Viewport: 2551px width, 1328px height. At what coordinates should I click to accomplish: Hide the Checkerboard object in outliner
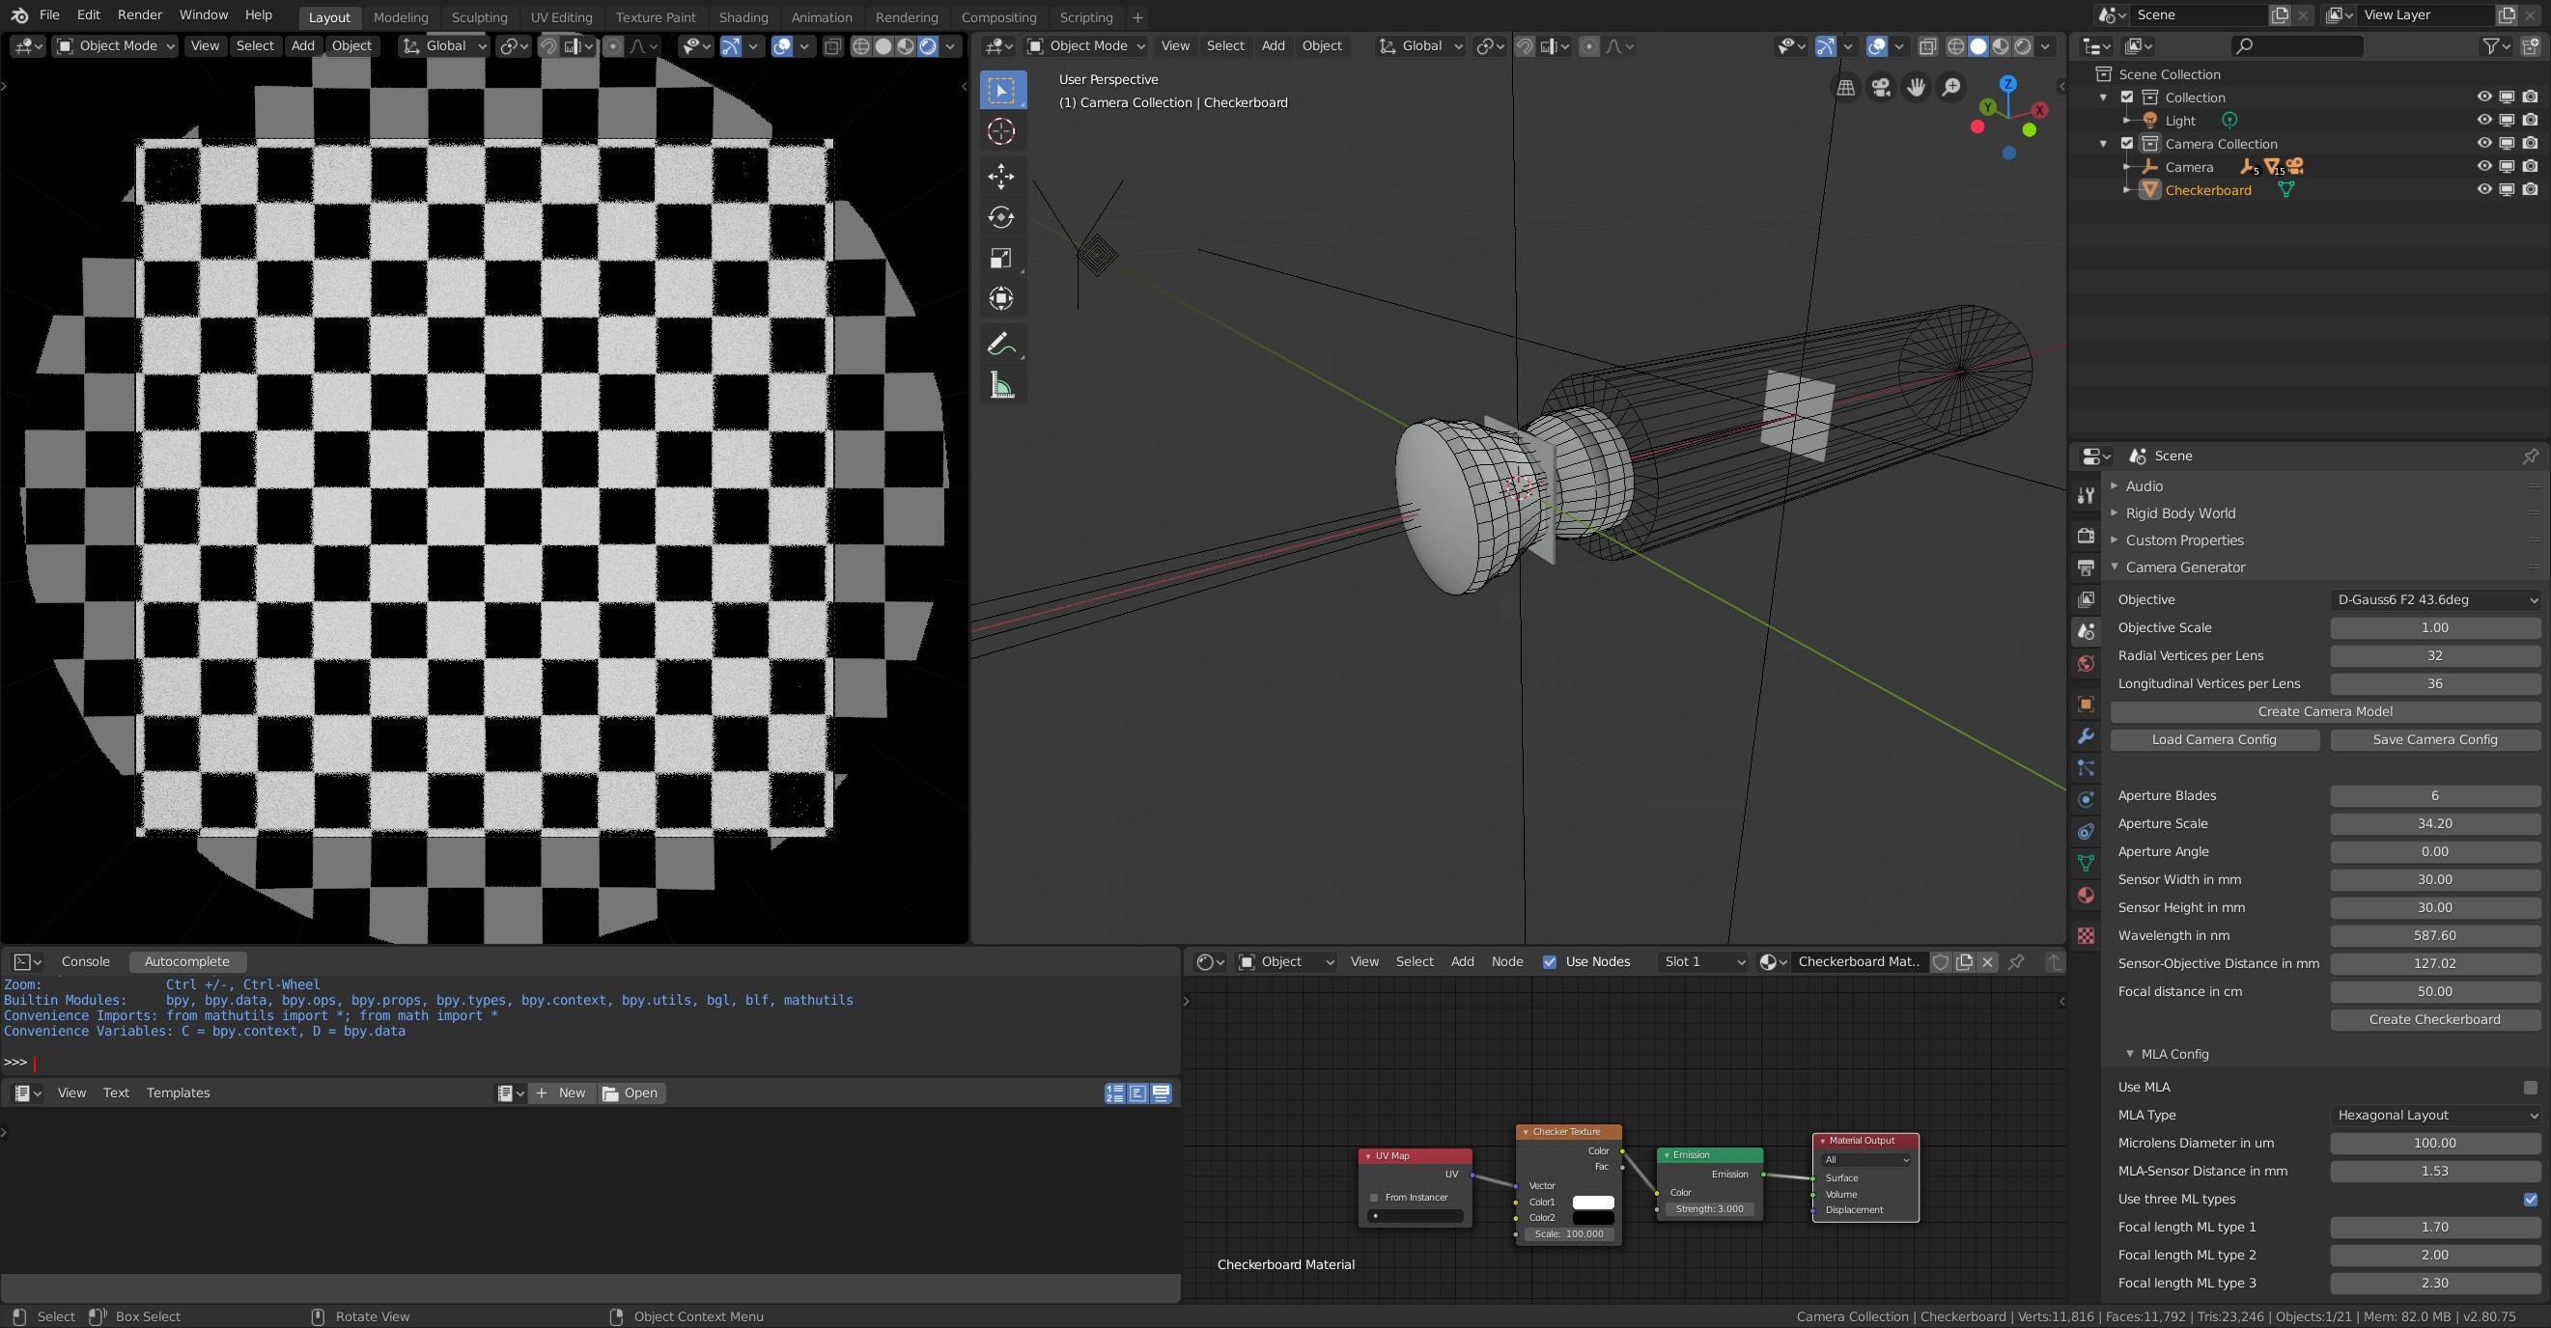tap(2483, 190)
